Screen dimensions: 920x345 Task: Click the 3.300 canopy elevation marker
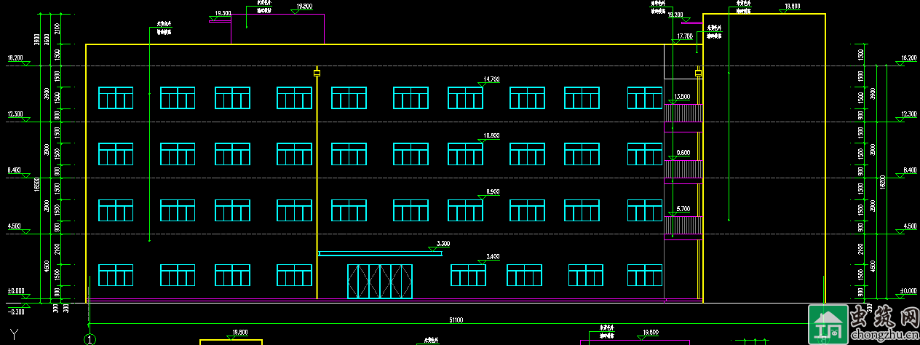click(443, 243)
